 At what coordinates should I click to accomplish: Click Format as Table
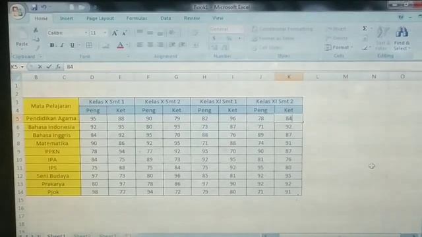(273, 38)
